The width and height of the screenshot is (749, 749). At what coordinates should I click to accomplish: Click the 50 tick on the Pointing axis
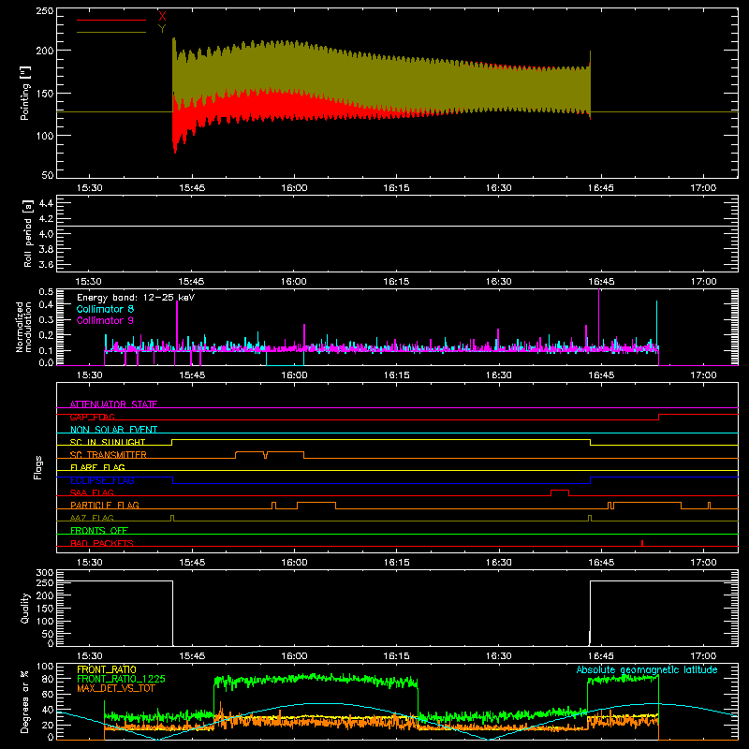(x=48, y=175)
